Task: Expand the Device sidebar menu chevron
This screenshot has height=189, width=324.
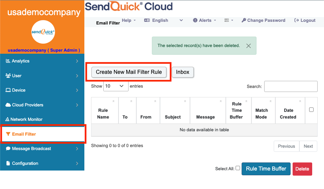Action: pos(77,90)
